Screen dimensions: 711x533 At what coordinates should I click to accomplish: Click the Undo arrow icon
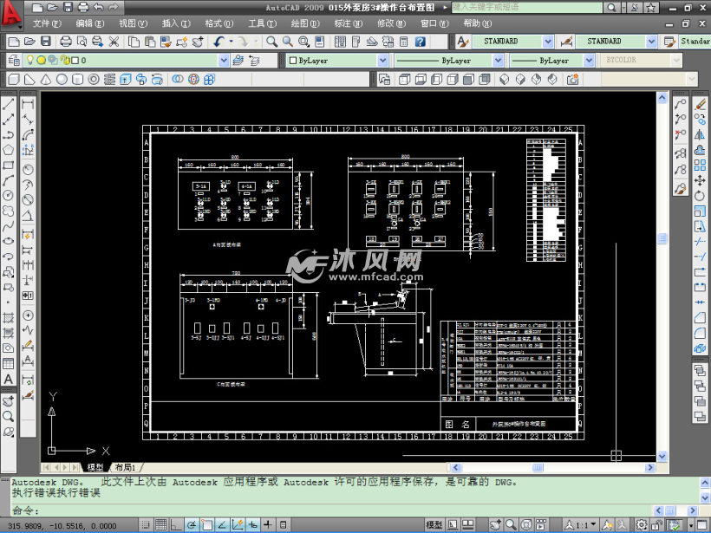[x=219, y=41]
